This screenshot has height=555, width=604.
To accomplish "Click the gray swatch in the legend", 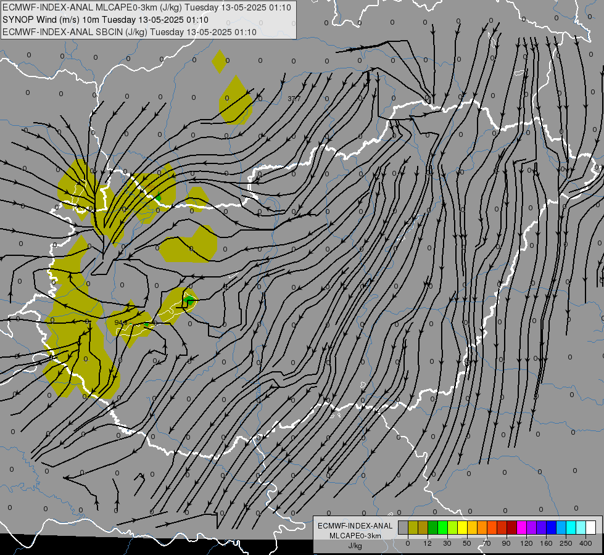I will click(x=403, y=528).
